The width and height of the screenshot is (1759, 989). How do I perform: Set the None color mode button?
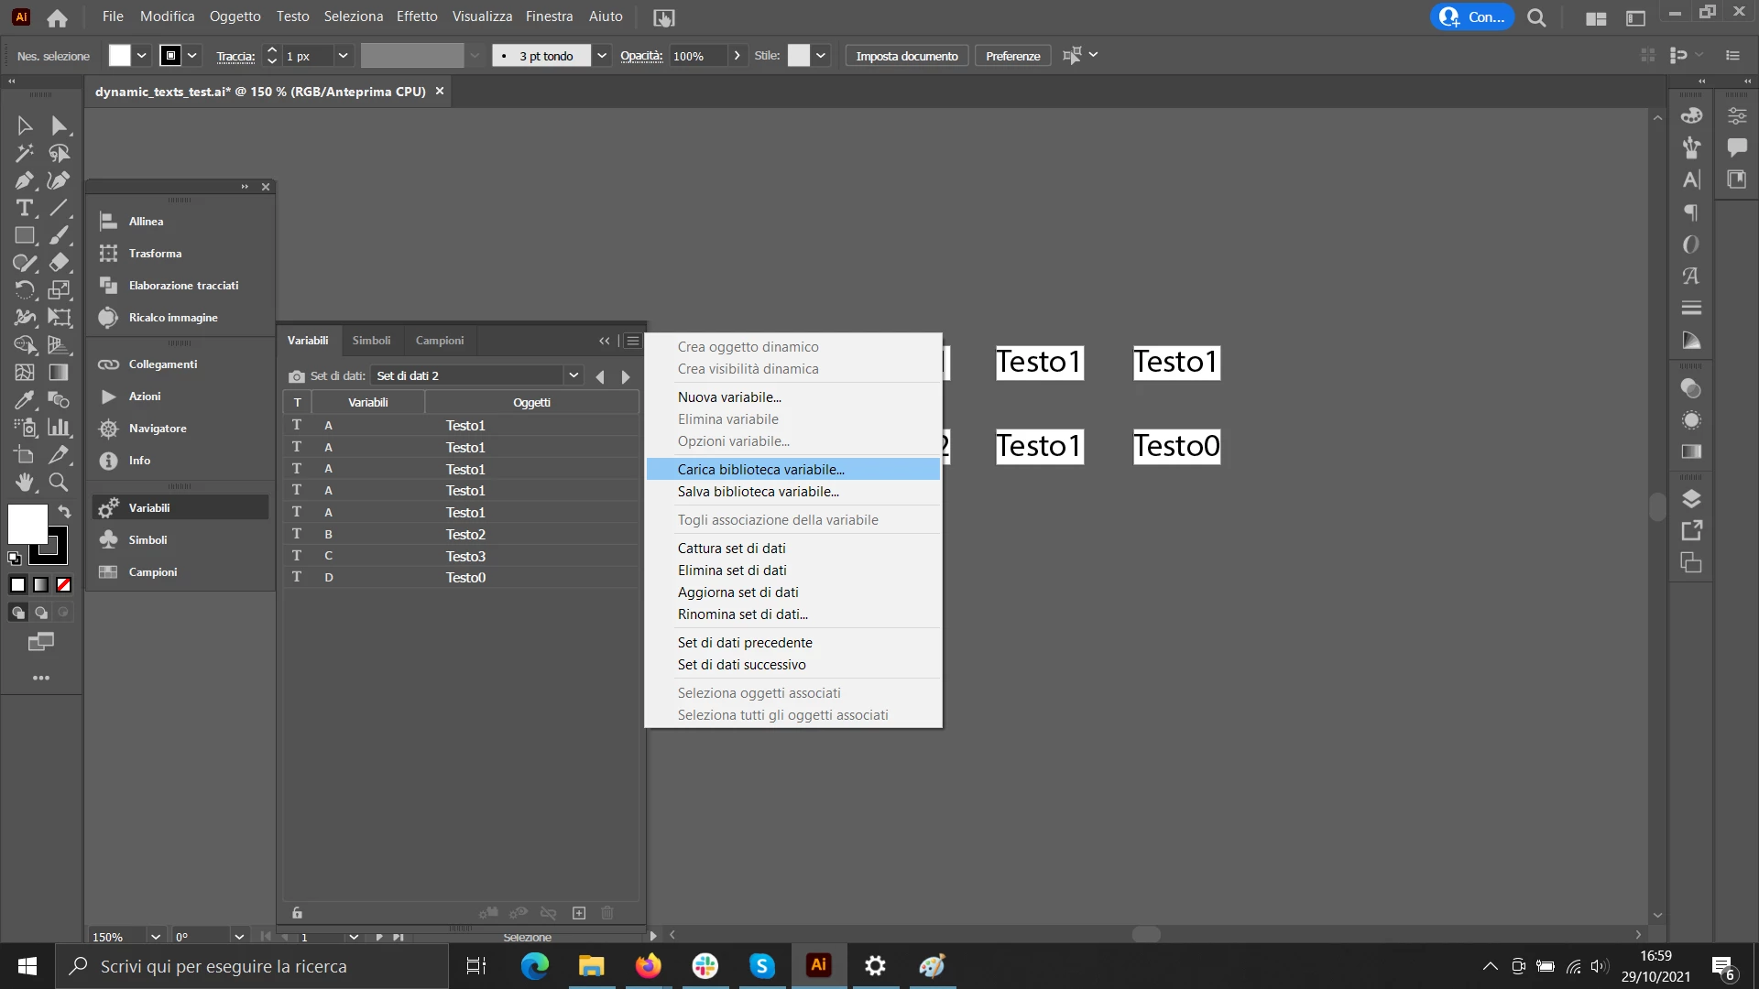tap(63, 585)
